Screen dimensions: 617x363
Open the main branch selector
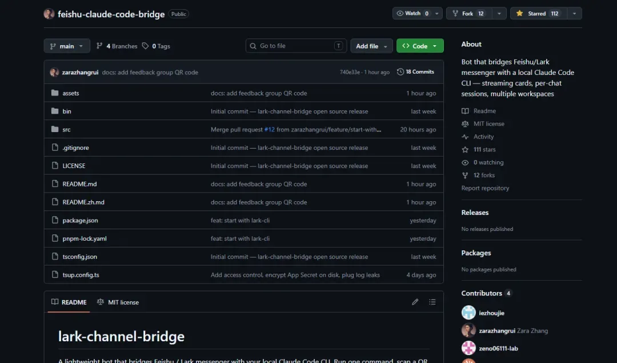67,46
